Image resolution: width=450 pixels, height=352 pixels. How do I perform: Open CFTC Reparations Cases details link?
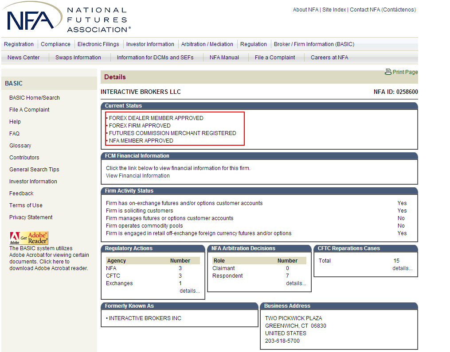[403, 268]
